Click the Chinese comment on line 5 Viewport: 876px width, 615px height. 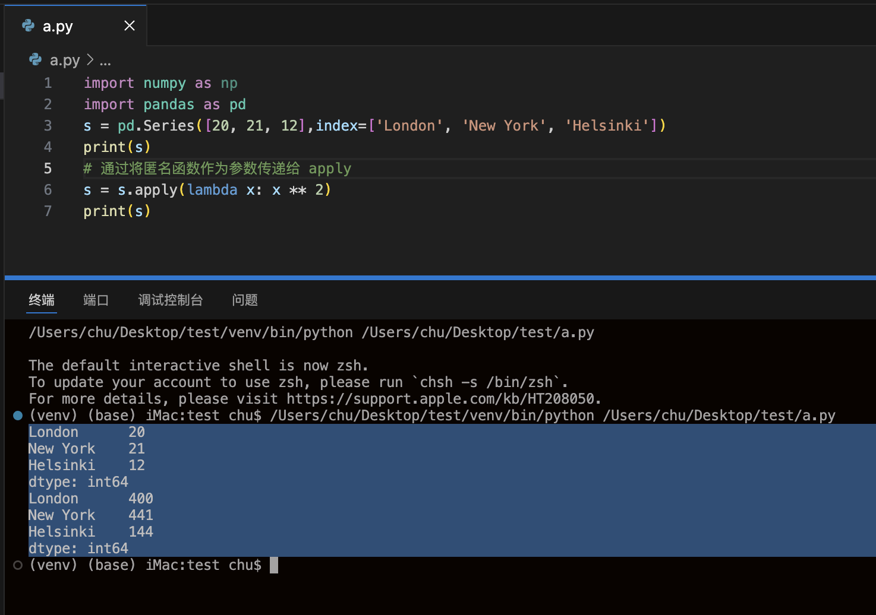200,169
